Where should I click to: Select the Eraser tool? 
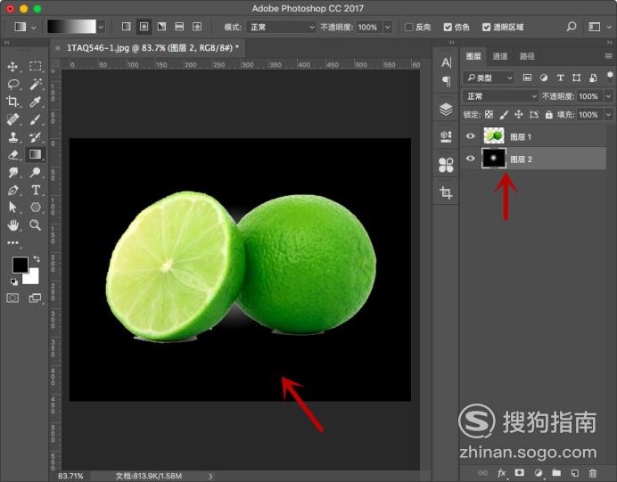(x=13, y=154)
